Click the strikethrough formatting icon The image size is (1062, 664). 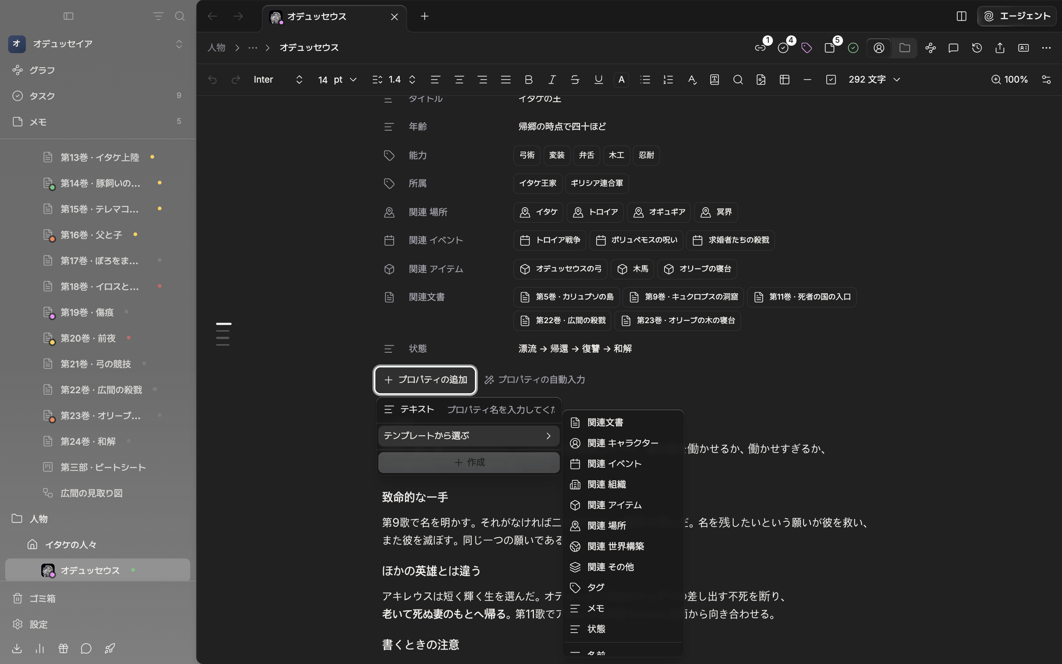coord(575,79)
